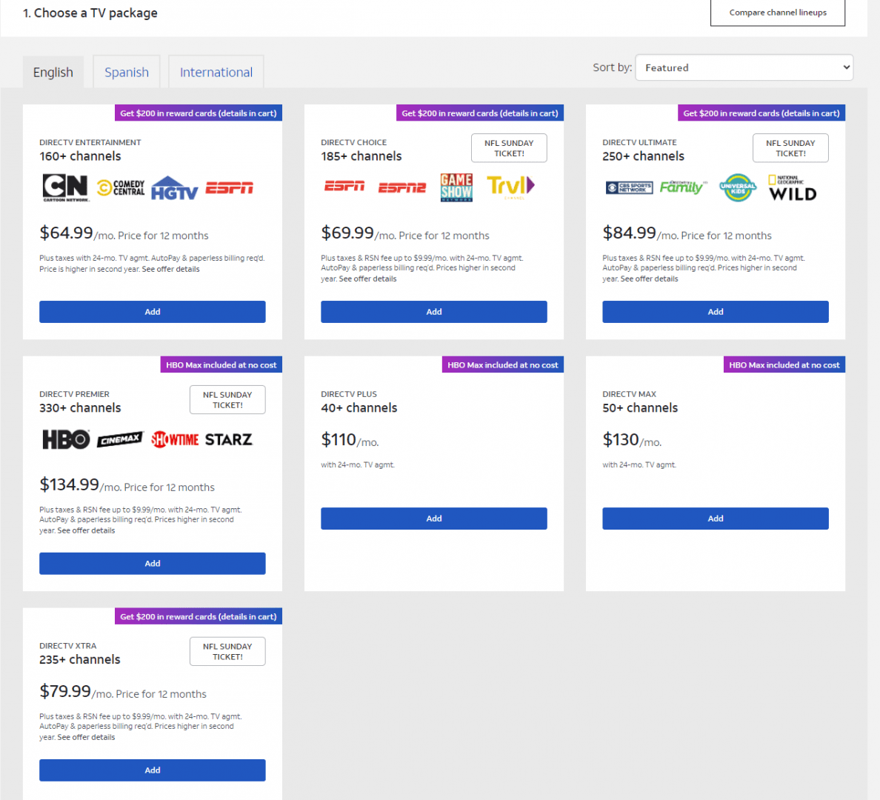Viewport: 880px width, 800px height.
Task: Click the $64.99 price text
Action: coord(66,233)
